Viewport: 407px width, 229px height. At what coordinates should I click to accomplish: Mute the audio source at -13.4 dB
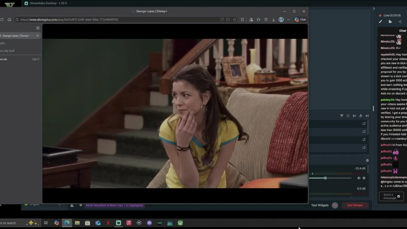point(359,178)
